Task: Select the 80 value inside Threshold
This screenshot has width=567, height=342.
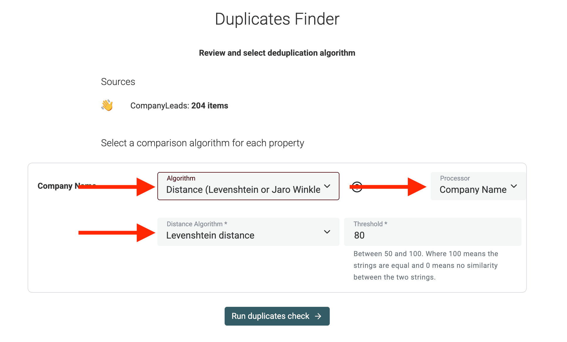Action: click(x=359, y=235)
